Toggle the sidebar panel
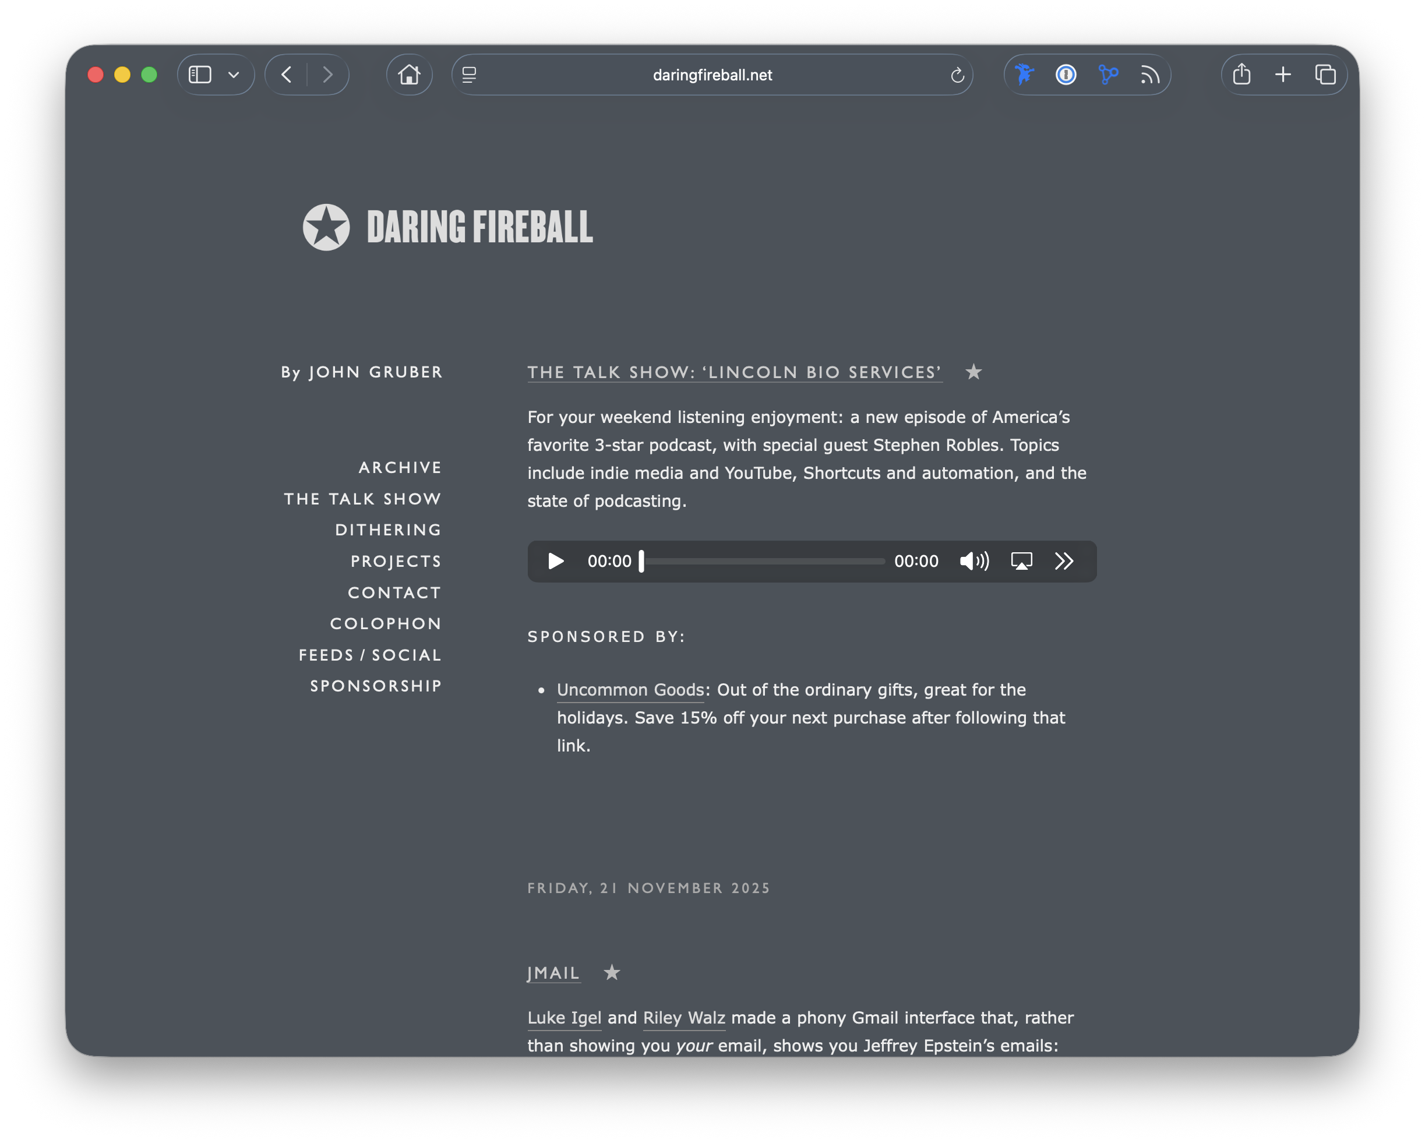 tap(200, 75)
